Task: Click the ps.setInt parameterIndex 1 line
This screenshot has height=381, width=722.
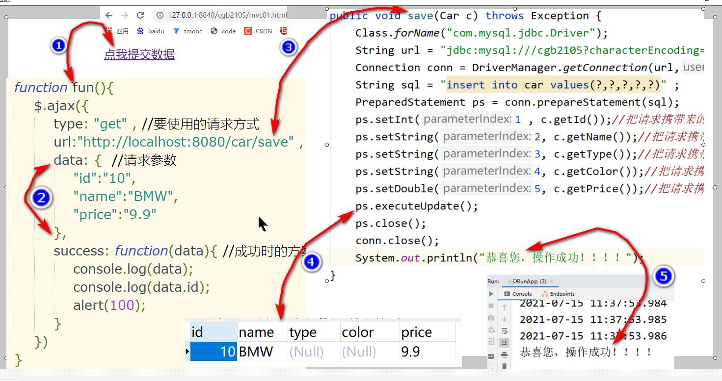Action: [530, 119]
